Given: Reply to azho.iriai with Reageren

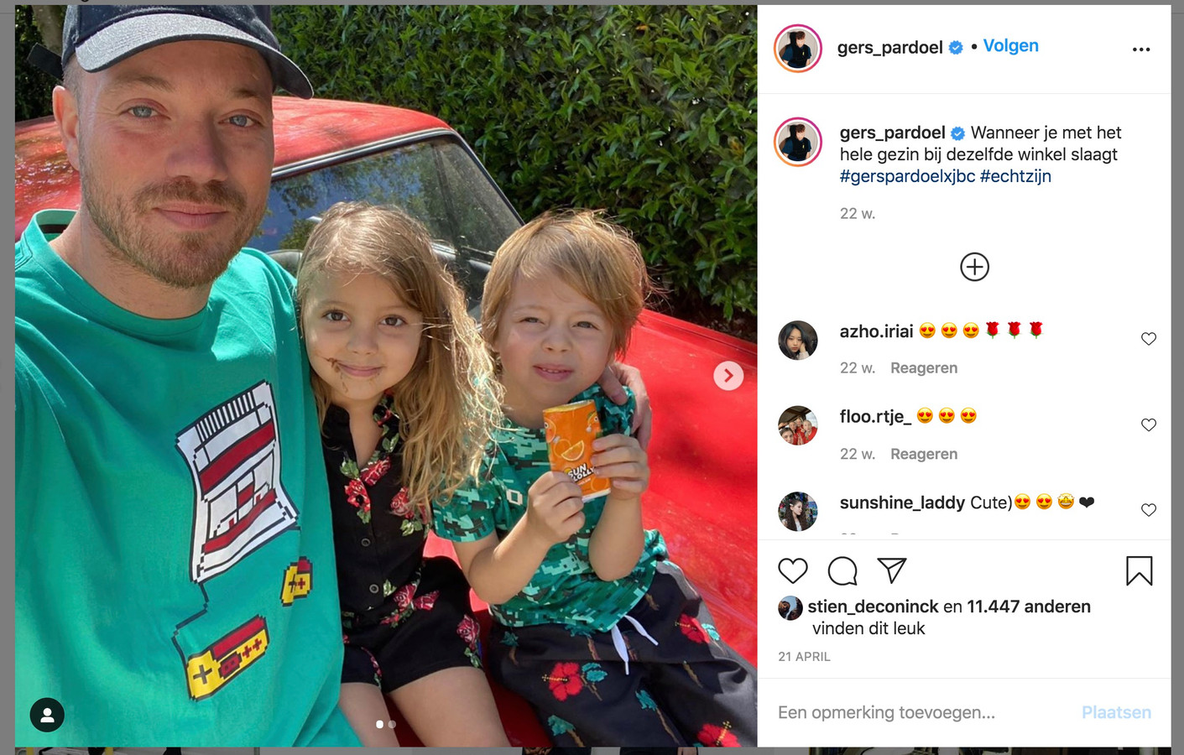Looking at the screenshot, I should point(924,368).
